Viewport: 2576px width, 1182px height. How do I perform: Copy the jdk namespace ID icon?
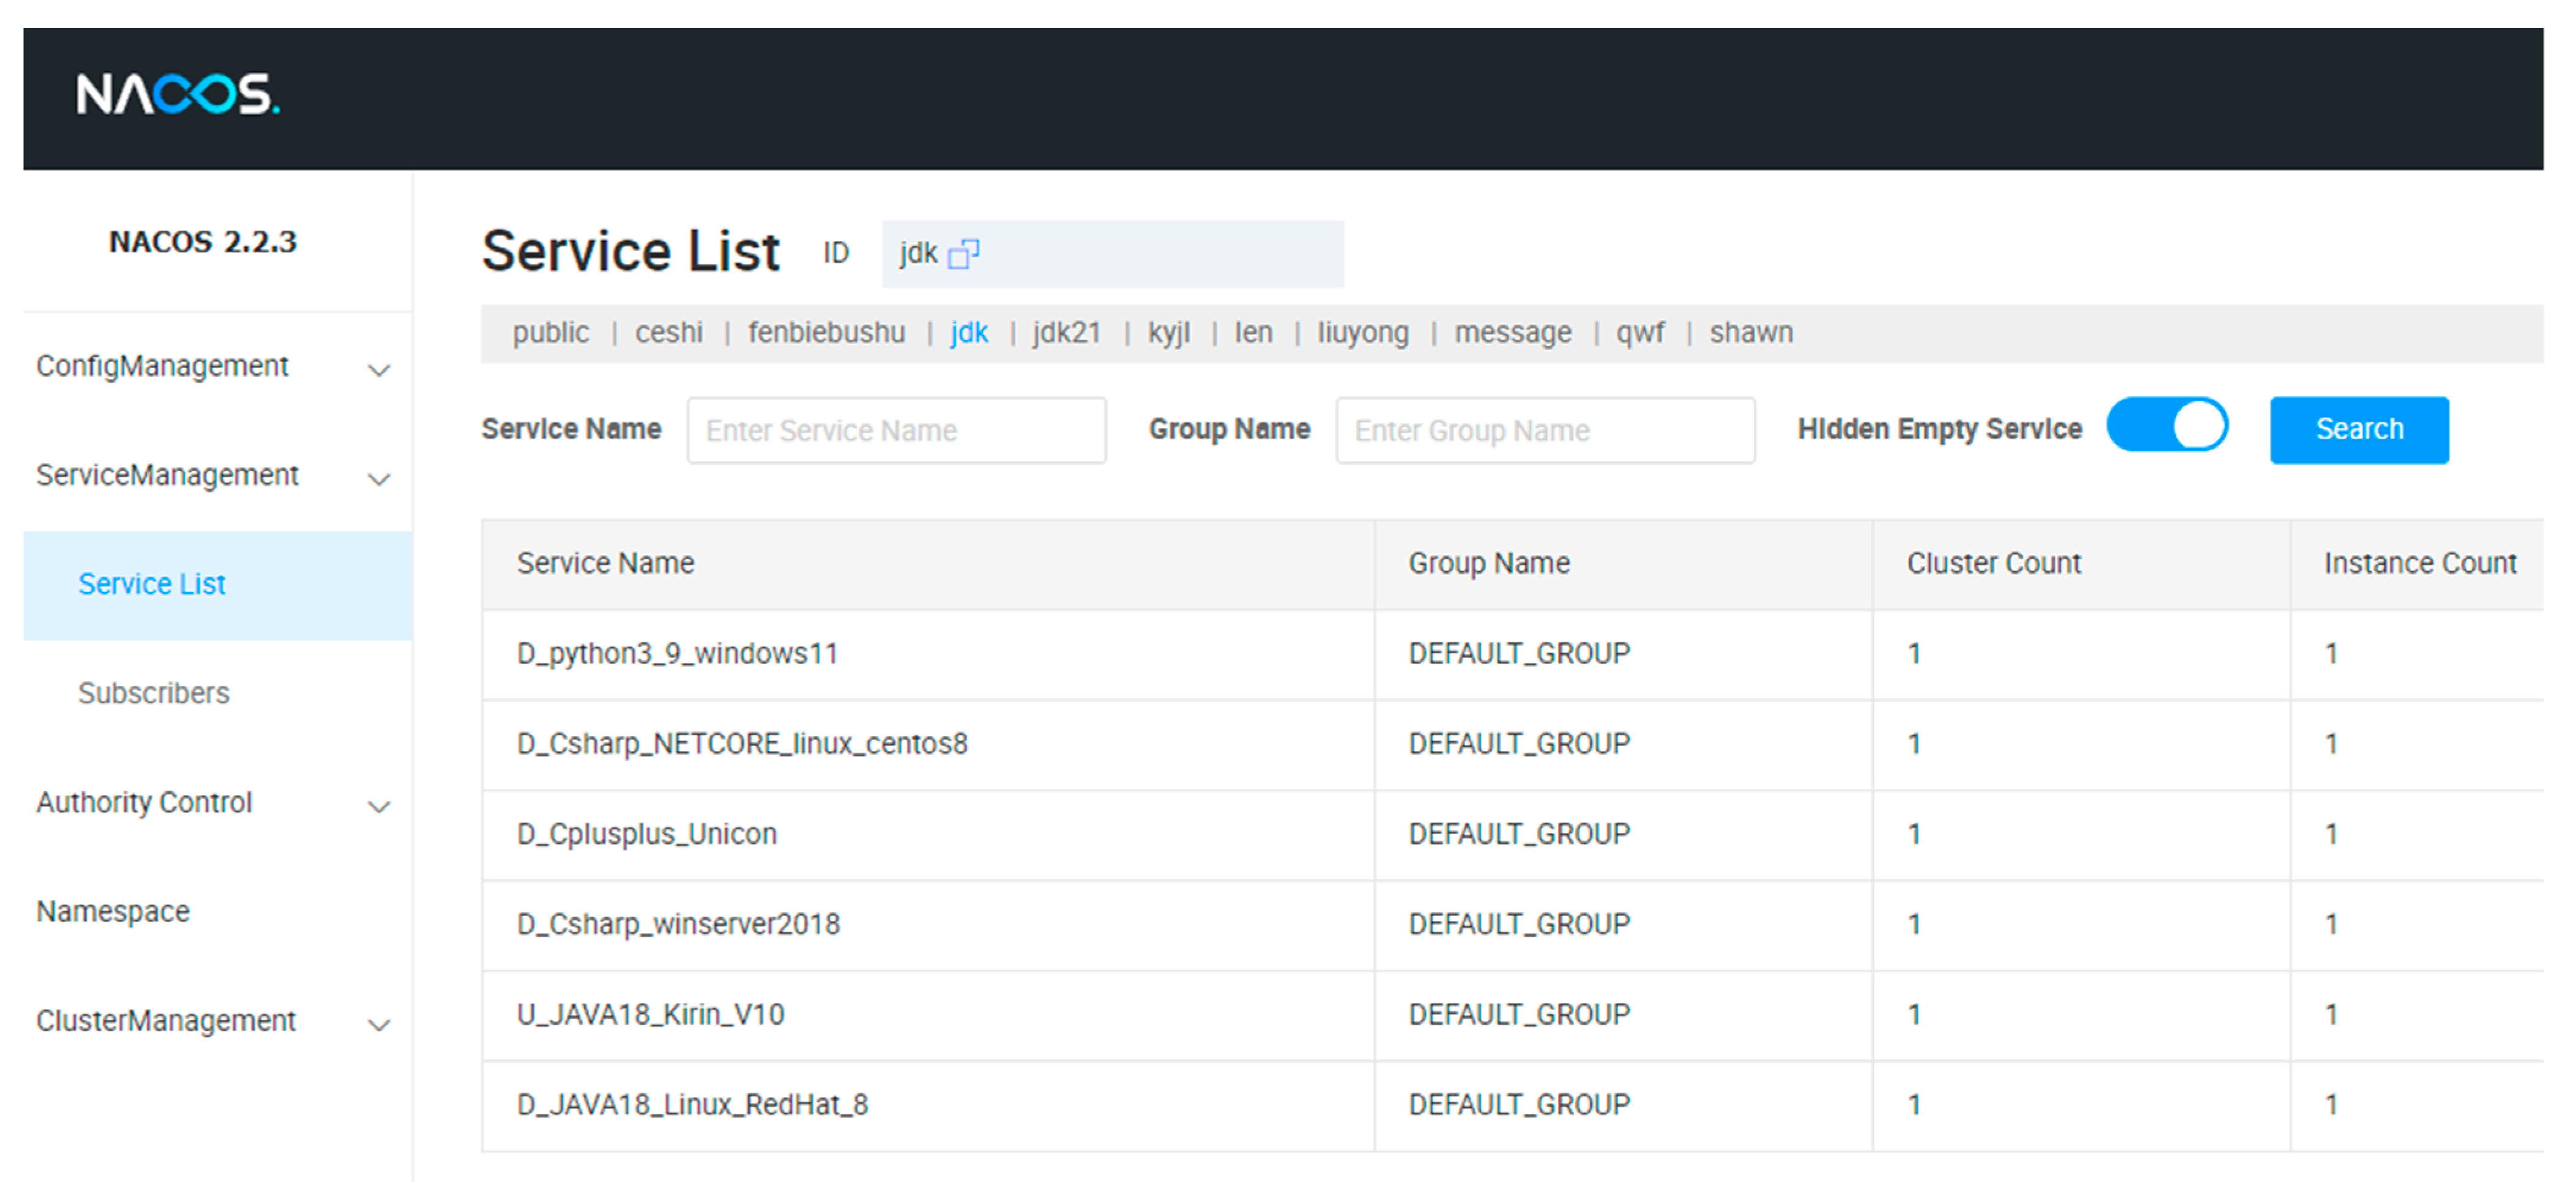click(963, 254)
